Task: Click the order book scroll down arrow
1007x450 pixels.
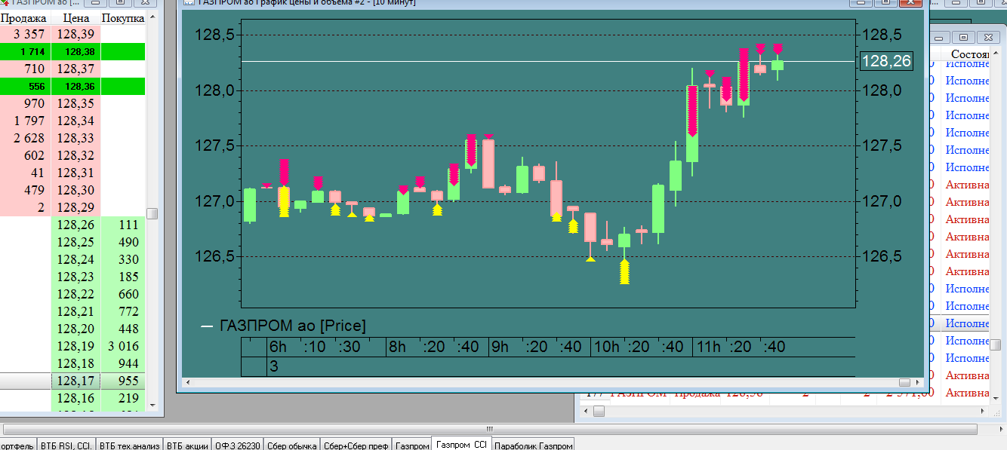Action: [152, 405]
